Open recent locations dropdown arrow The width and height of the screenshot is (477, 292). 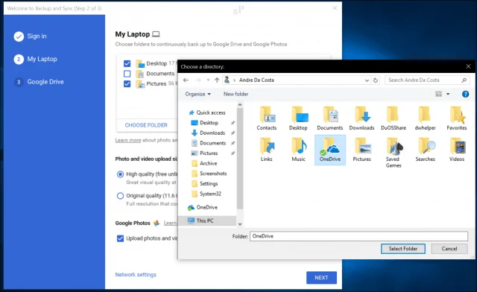[x=208, y=80]
